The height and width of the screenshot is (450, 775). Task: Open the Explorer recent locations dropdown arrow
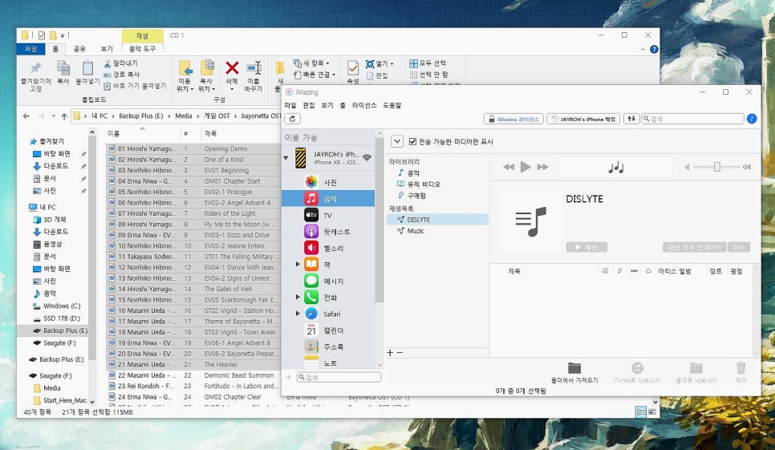coord(54,116)
